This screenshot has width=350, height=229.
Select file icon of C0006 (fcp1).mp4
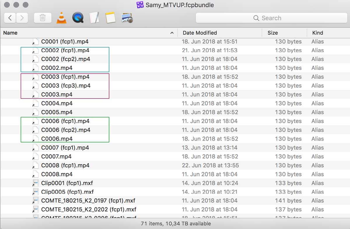click(35, 121)
